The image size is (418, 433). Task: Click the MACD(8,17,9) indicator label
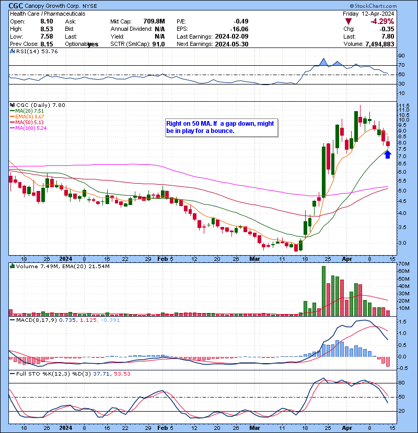(x=37, y=320)
